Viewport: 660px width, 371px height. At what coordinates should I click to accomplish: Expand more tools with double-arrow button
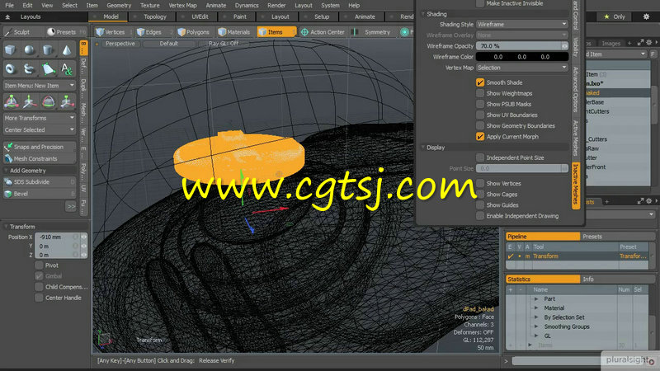71,207
